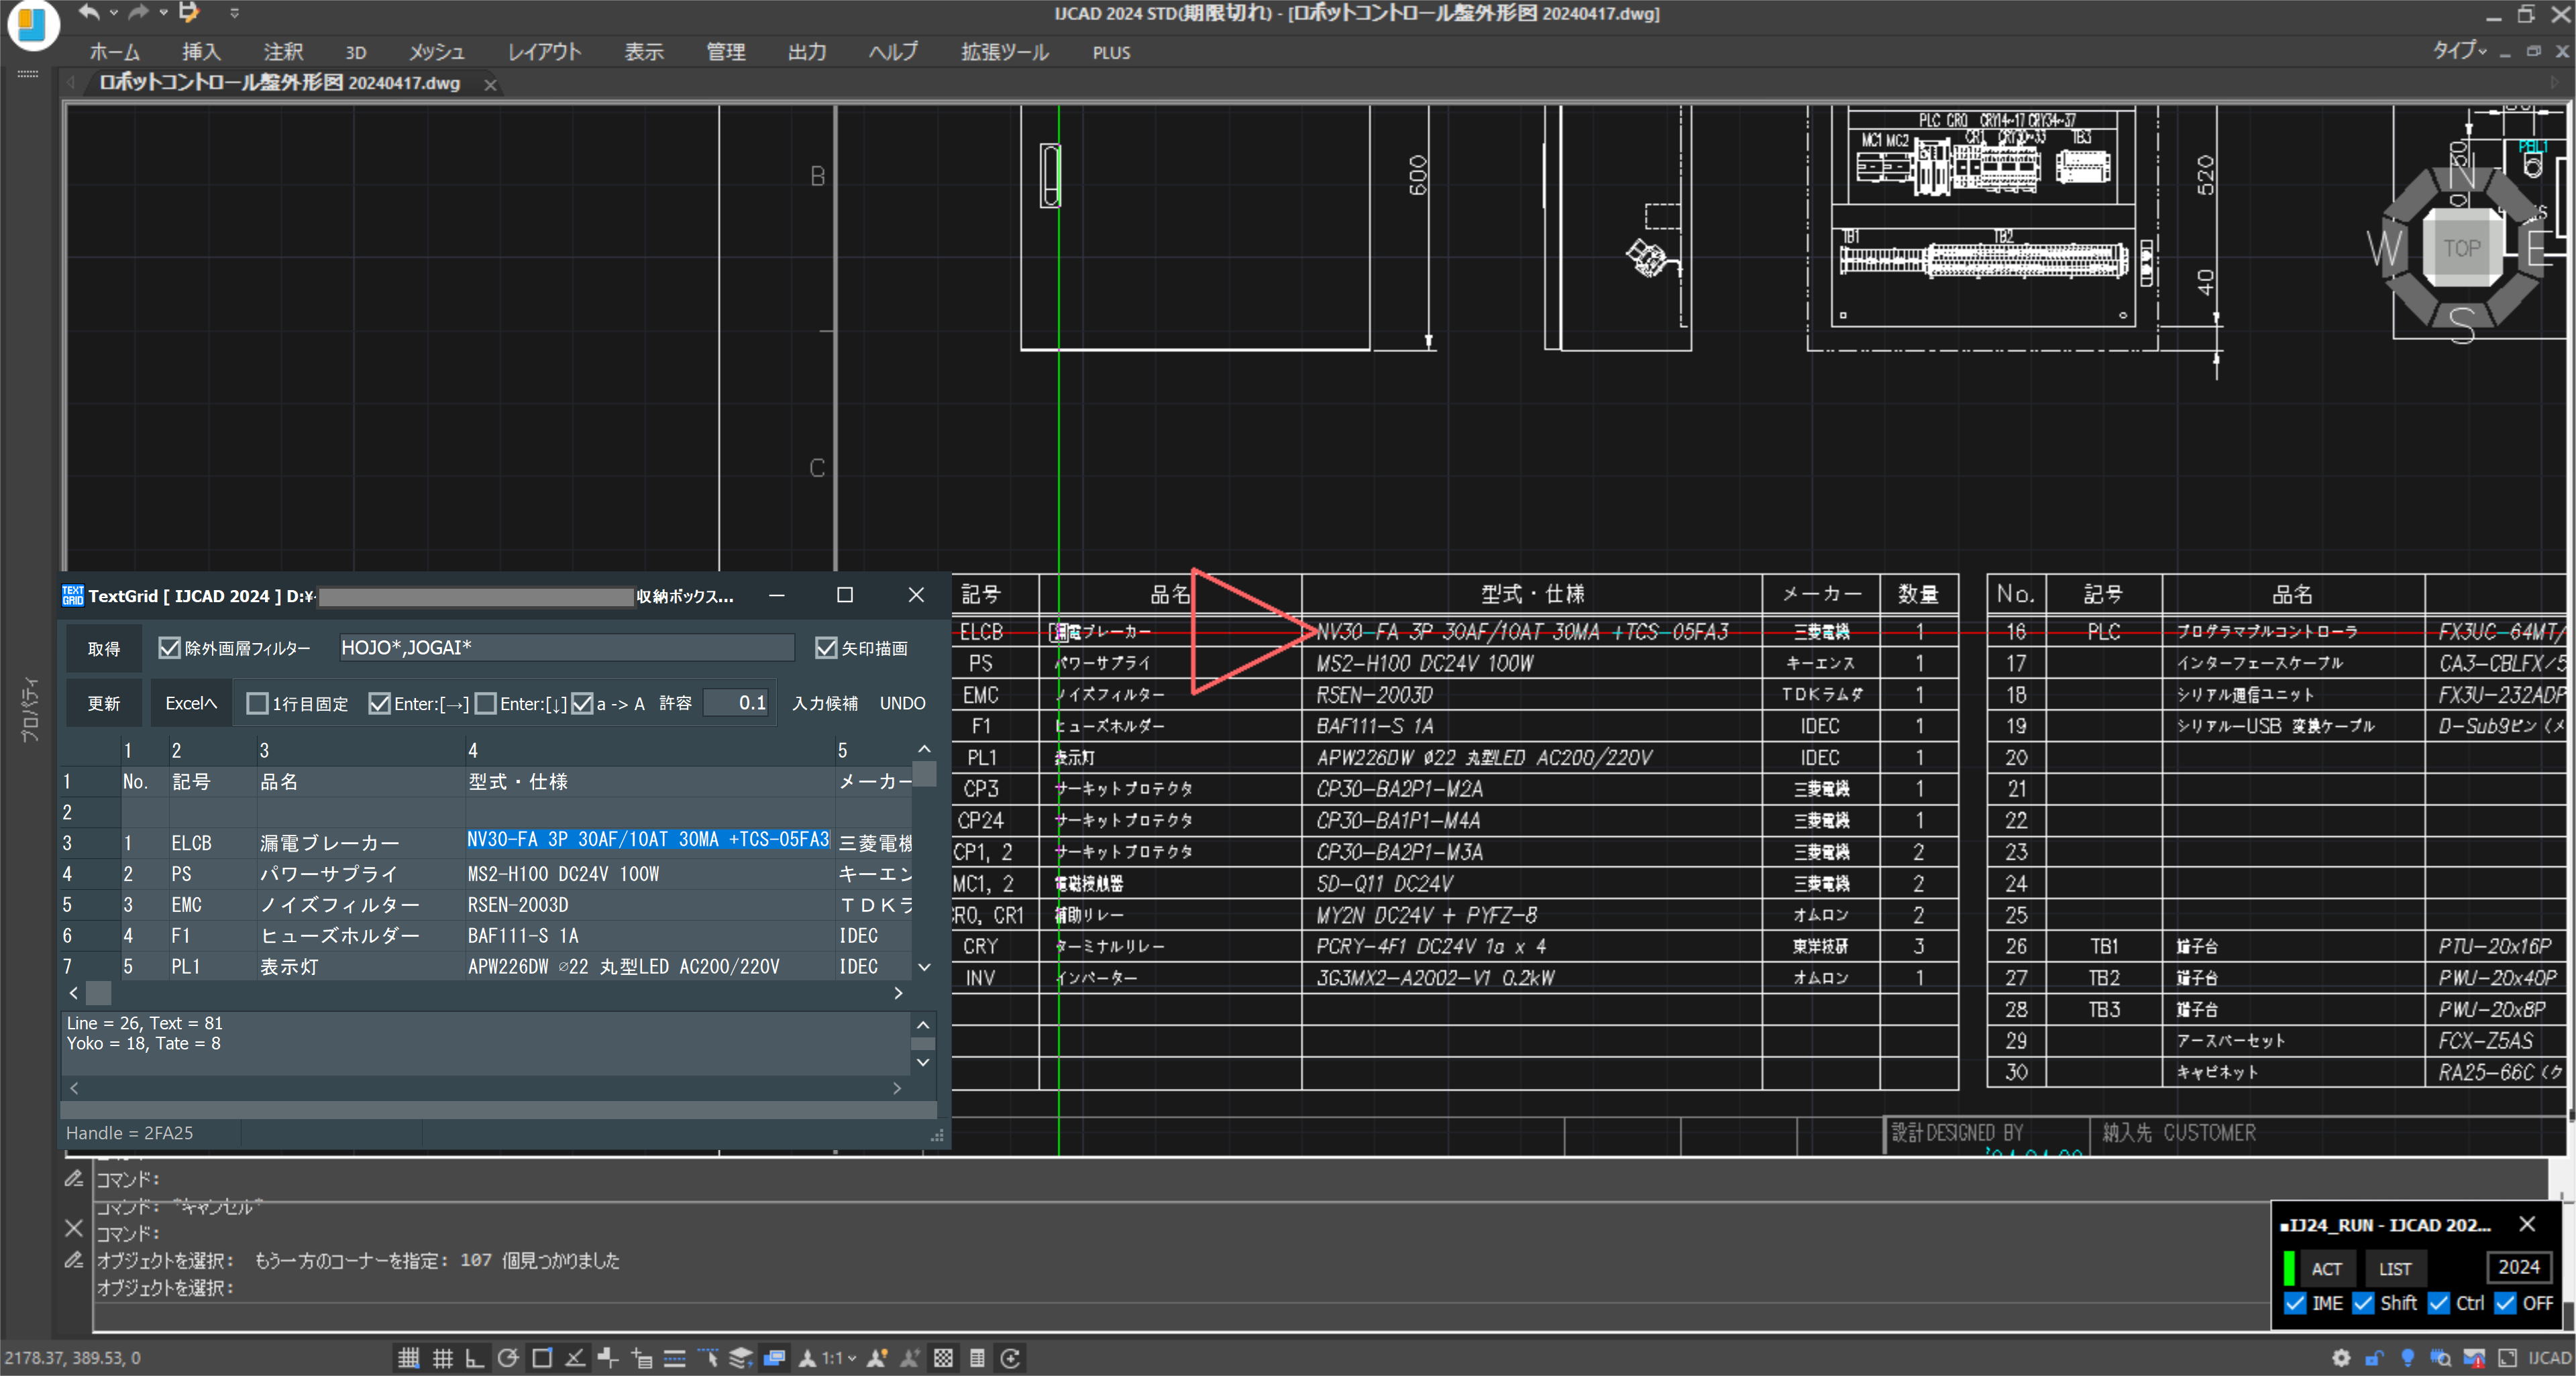This screenshot has width=2576, height=1376.
Task: Click the table-style icon in the status bar
Action: (977, 1358)
